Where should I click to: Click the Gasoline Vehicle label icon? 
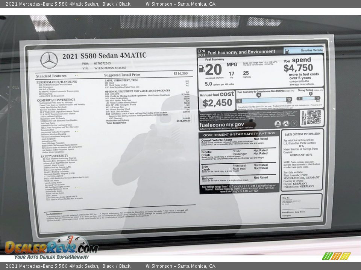pyautogui.click(x=287, y=51)
